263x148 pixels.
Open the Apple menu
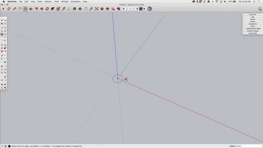pyautogui.click(x=4, y=2)
